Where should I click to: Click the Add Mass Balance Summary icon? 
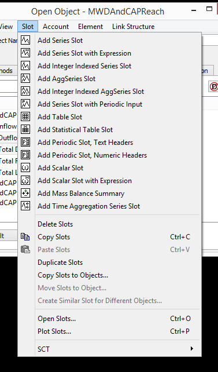click(25, 194)
